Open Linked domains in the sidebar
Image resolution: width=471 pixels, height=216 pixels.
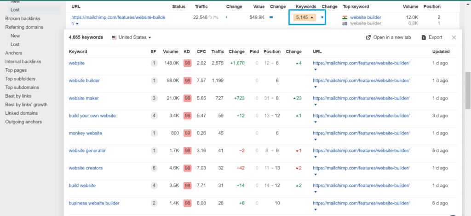click(21, 113)
